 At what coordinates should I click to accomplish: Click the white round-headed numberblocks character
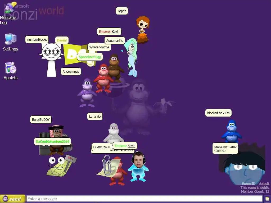pos(52,59)
